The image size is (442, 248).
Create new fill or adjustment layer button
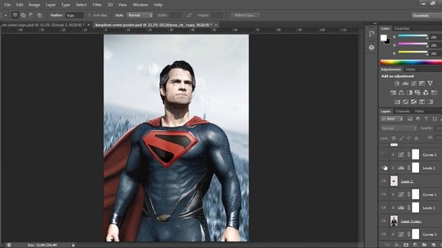tap(415, 245)
